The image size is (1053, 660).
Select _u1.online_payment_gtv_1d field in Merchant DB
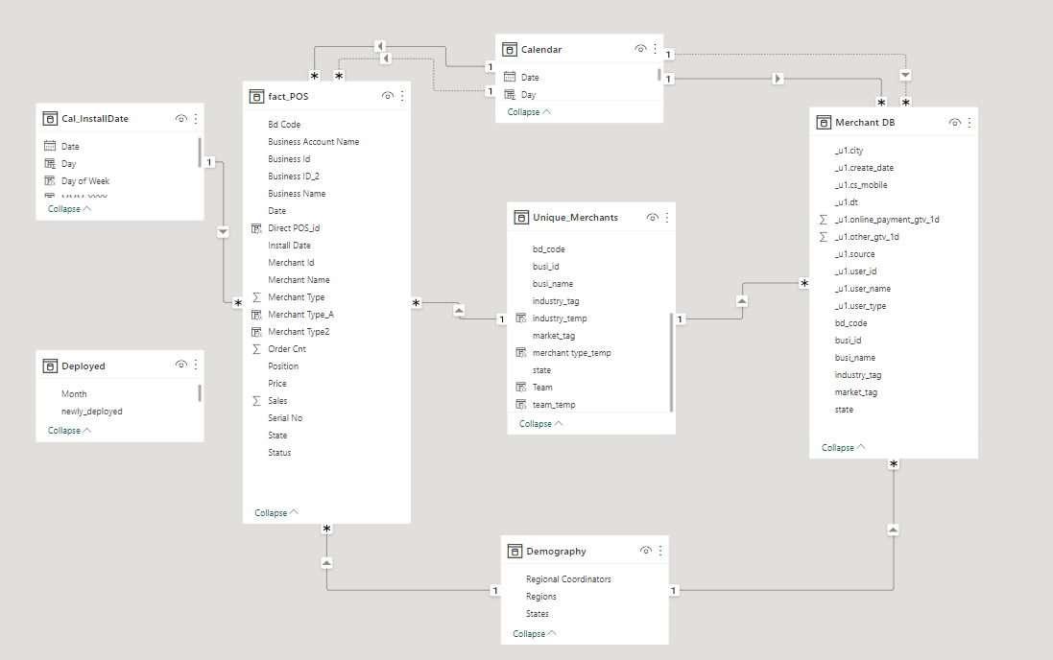click(x=886, y=220)
